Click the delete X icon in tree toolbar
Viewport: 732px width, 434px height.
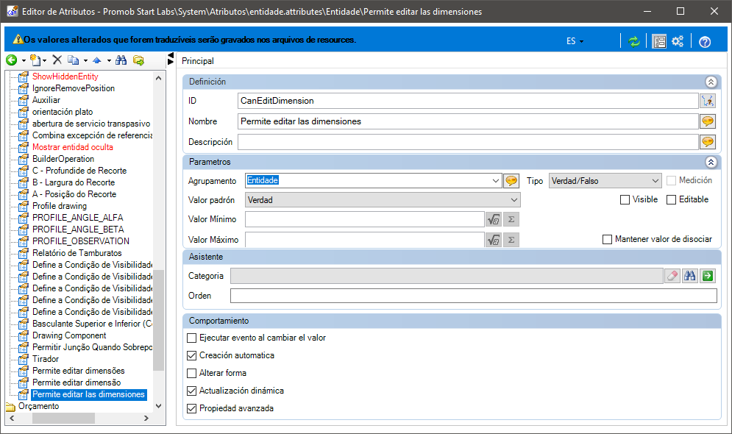57,60
